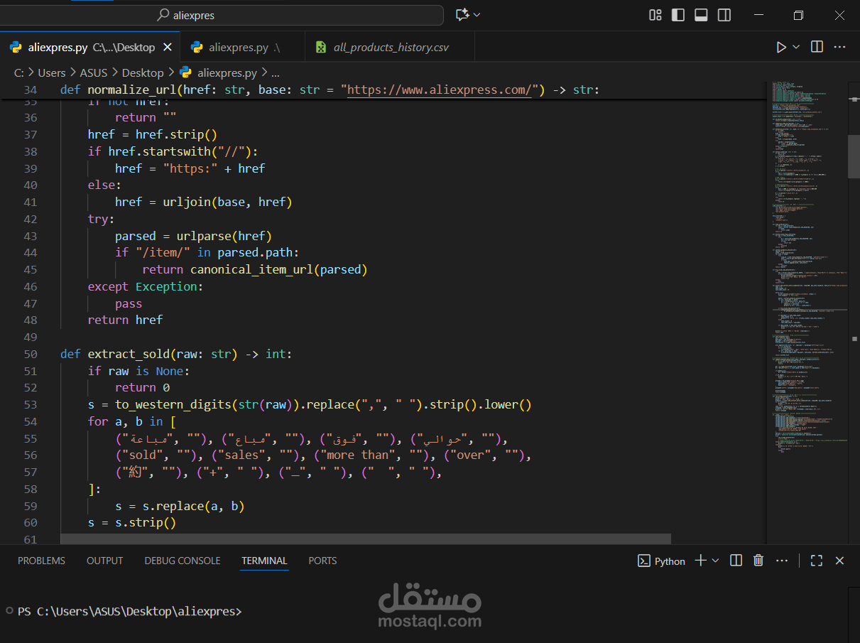Click line number 50 in gutter

coord(30,354)
